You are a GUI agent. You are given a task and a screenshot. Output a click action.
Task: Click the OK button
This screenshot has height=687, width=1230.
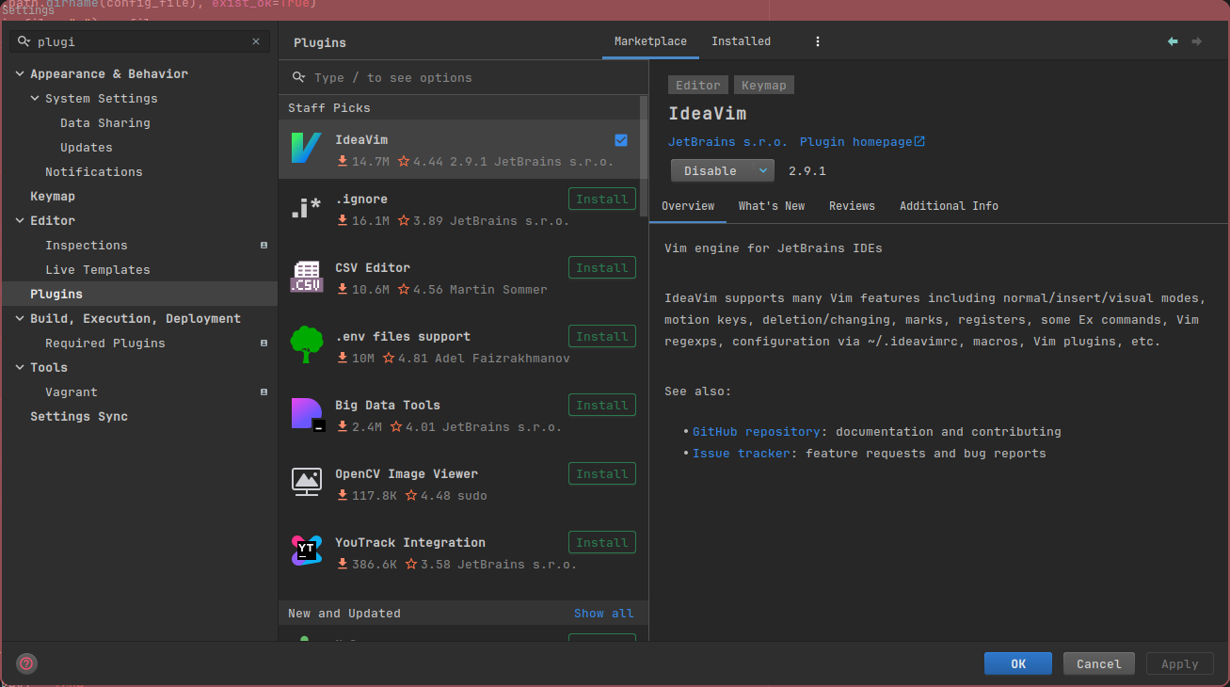coord(1018,663)
